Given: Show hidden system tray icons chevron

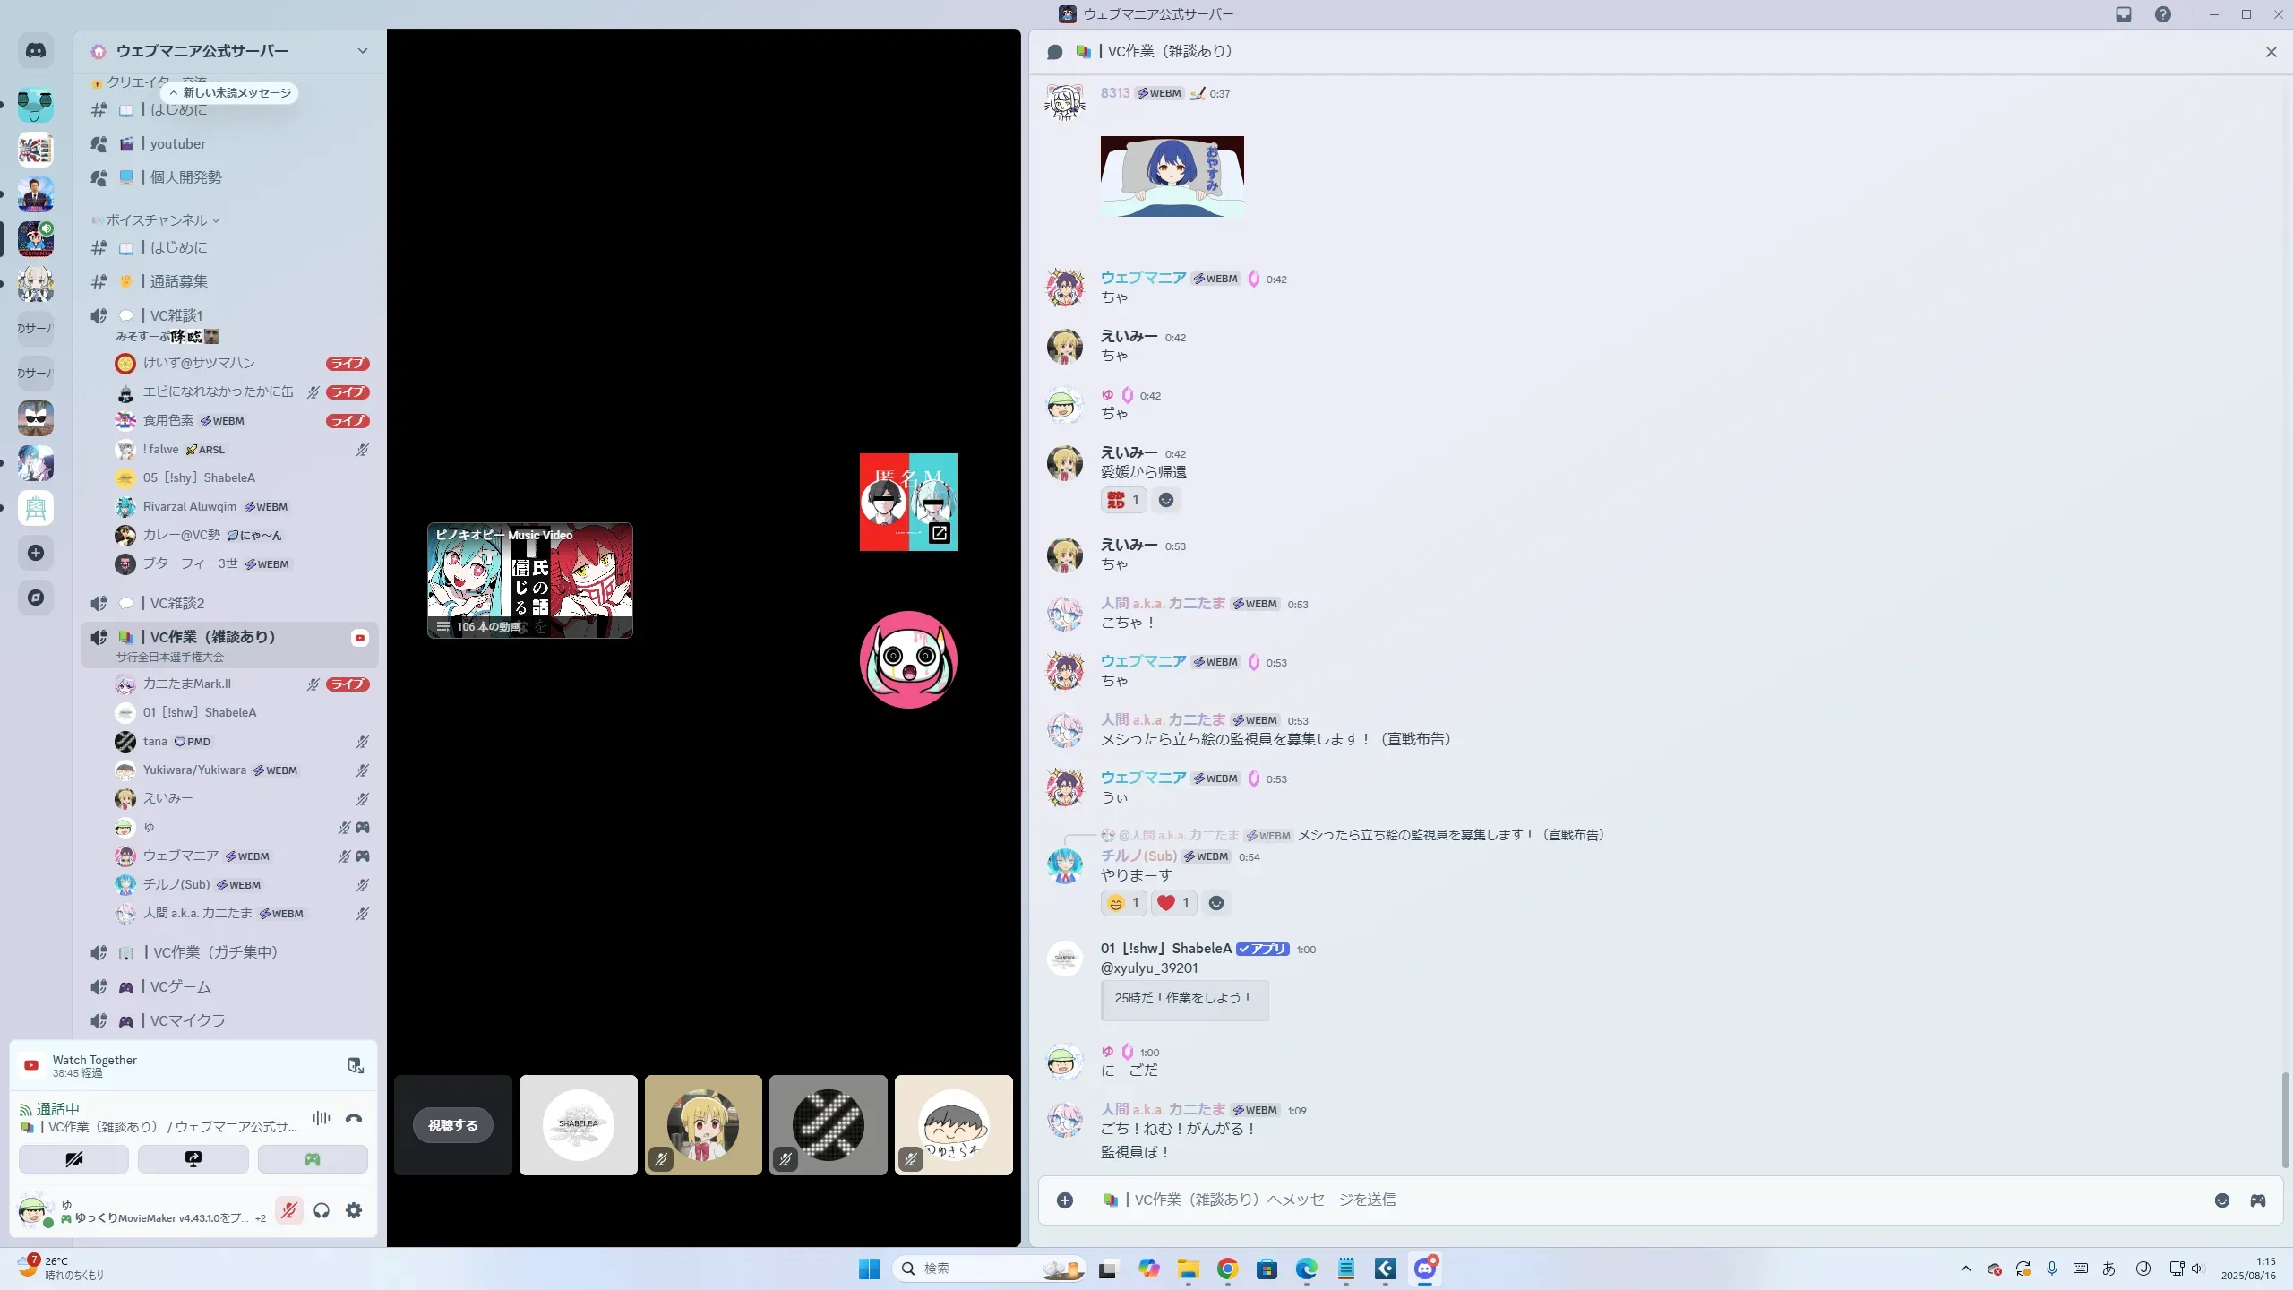Looking at the screenshot, I should [1965, 1268].
